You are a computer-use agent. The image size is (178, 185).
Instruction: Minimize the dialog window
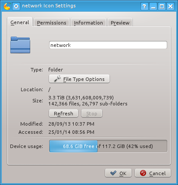point(153,6)
